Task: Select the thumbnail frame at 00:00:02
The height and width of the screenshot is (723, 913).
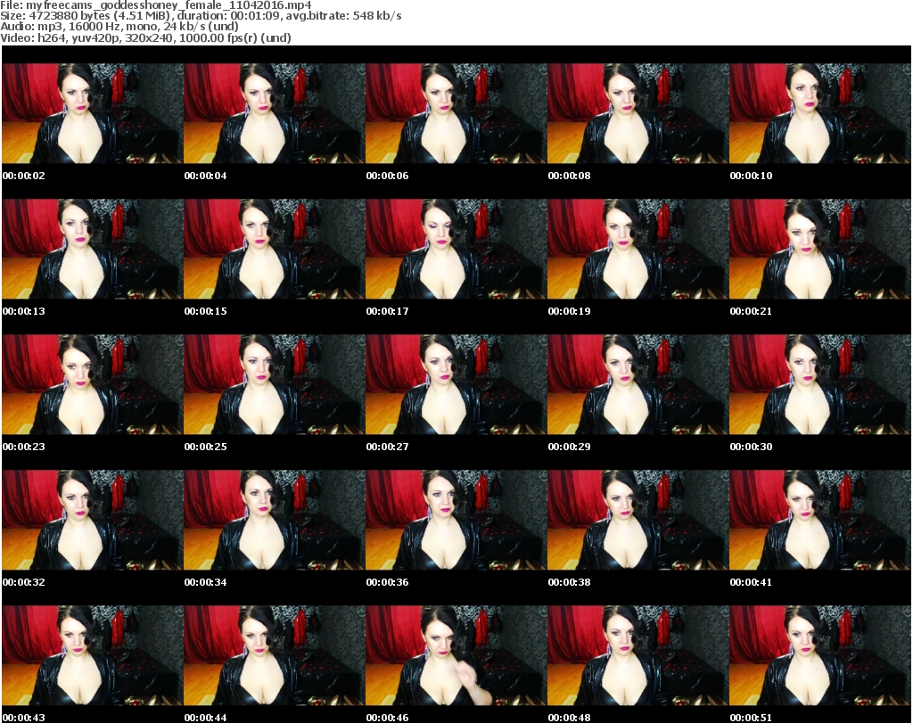Action: (x=93, y=113)
